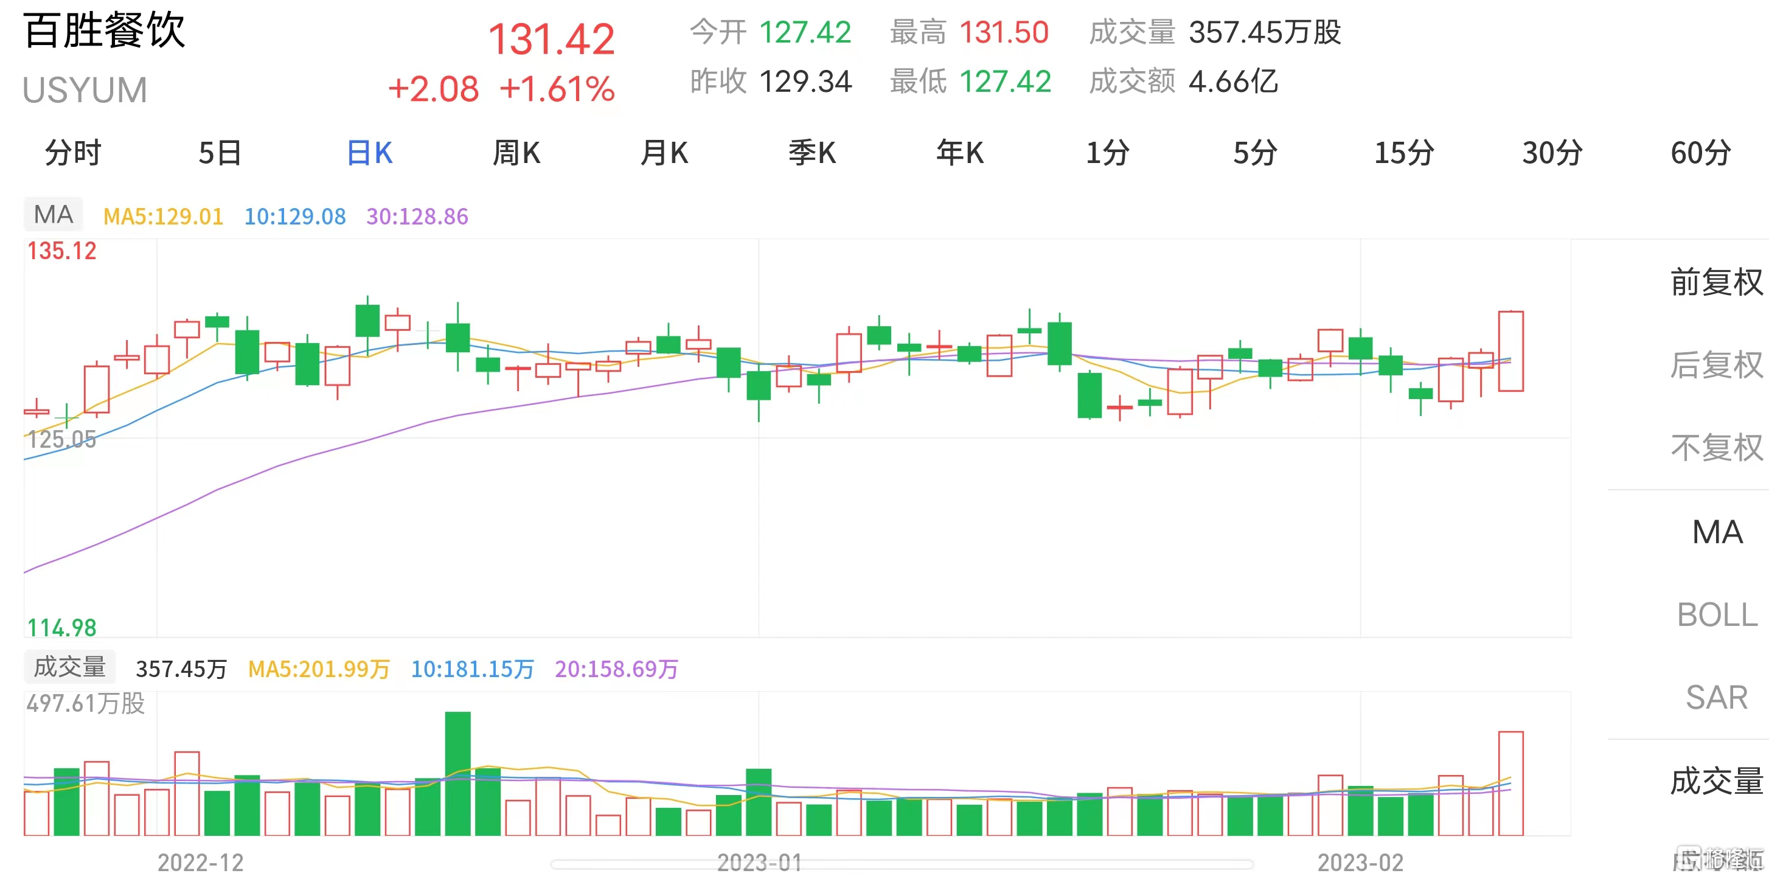
Task: Select the MA indicator in the sidebar
Action: pos(1717,532)
